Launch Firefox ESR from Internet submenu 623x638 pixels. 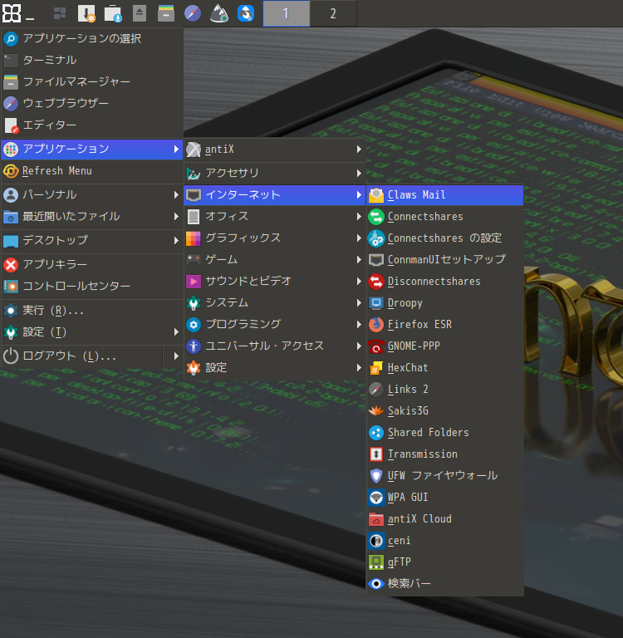pyautogui.click(x=419, y=324)
